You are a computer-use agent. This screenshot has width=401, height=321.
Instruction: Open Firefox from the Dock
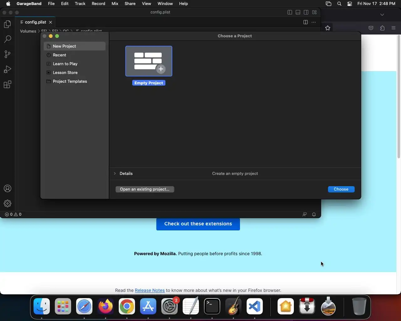click(x=106, y=306)
